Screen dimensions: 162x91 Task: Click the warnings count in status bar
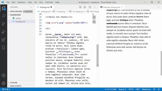point(8,89)
